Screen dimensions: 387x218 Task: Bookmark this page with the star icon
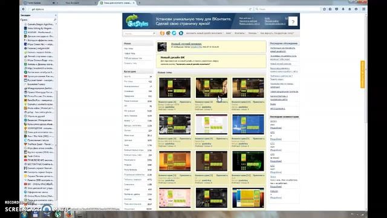(x=324, y=9)
